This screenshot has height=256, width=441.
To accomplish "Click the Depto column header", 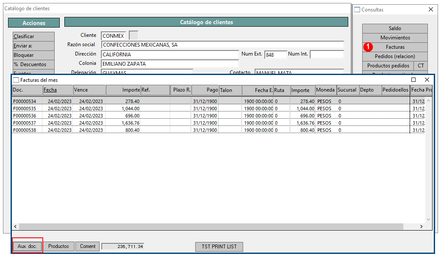I will 370,90.
